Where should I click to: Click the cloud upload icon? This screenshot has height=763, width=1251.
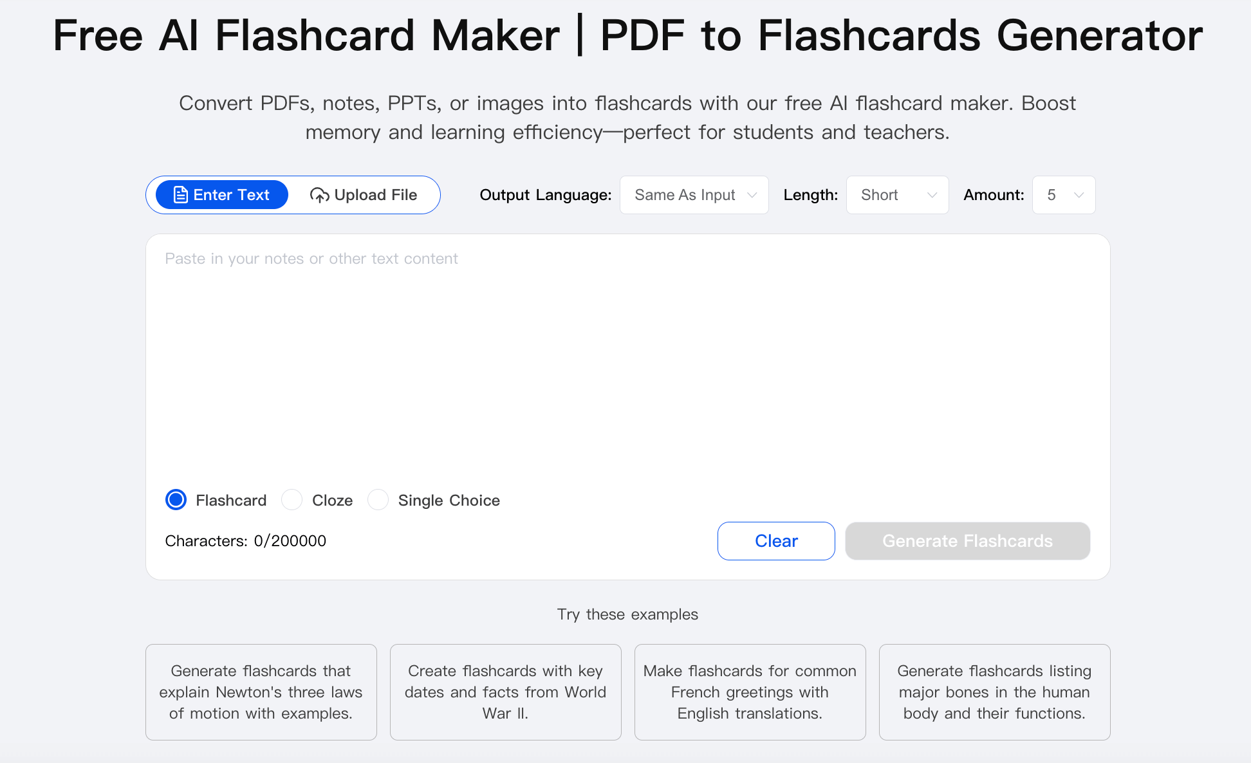[x=319, y=195]
